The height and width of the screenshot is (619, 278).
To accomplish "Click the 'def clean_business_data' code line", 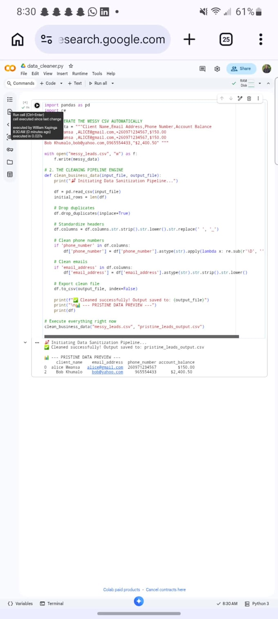I will 103,175.
